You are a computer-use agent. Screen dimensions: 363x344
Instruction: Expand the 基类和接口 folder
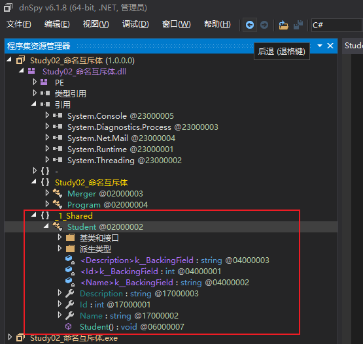[x=60, y=237]
